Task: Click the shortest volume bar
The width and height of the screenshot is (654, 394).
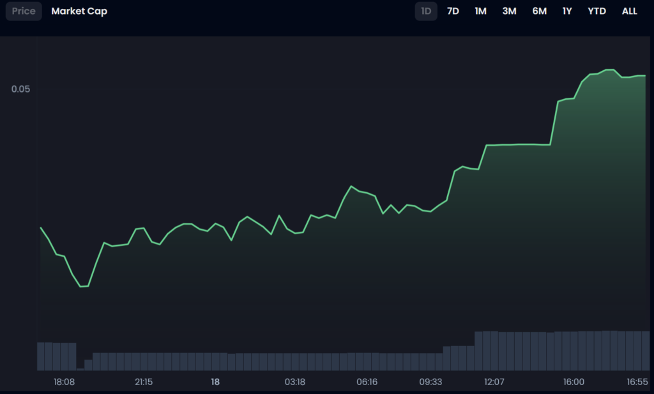Action: pyautogui.click(x=80, y=368)
